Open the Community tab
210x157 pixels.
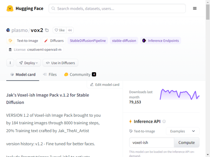[80, 74]
